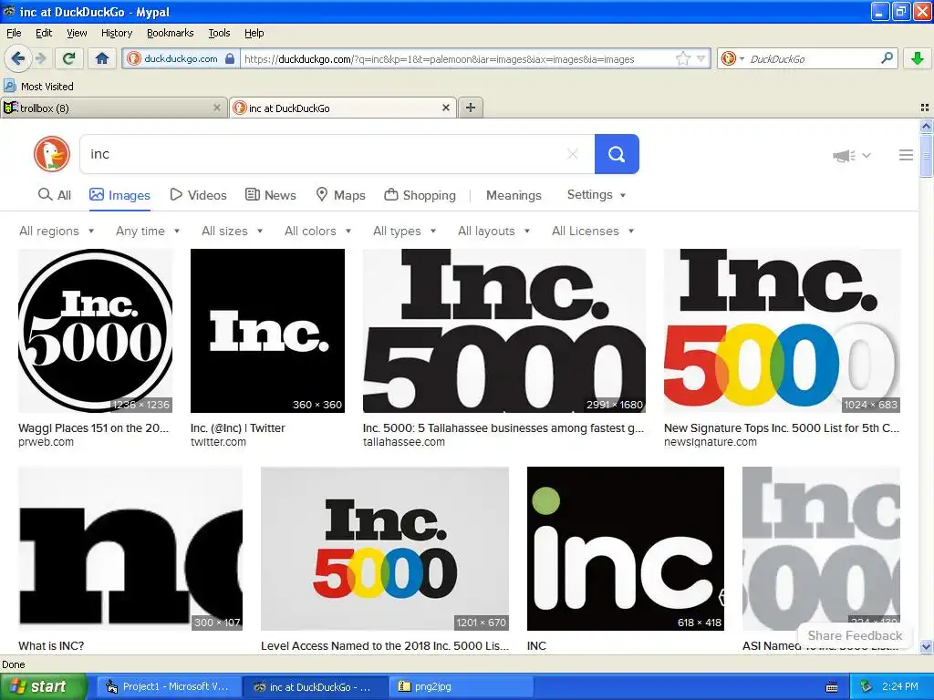Click the duckduckgo.com site identity button

click(x=182, y=58)
